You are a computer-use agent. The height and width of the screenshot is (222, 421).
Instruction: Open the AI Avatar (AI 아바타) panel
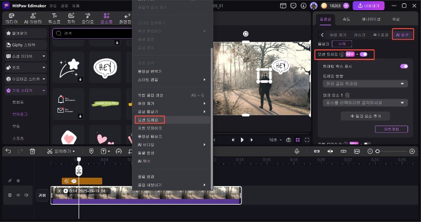tap(33, 18)
